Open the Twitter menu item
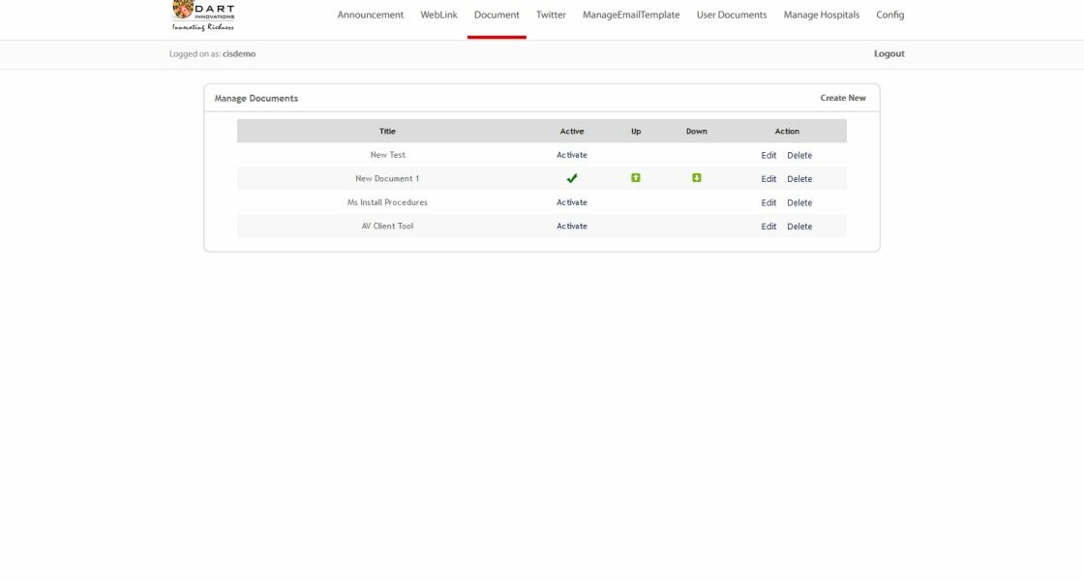Viewport: 1084px width, 581px height. (551, 15)
